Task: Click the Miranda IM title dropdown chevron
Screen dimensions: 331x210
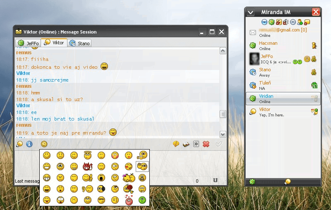Action: (251, 12)
